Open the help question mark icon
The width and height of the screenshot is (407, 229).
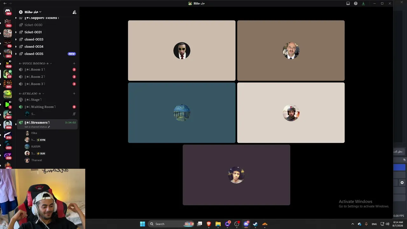coord(355,3)
